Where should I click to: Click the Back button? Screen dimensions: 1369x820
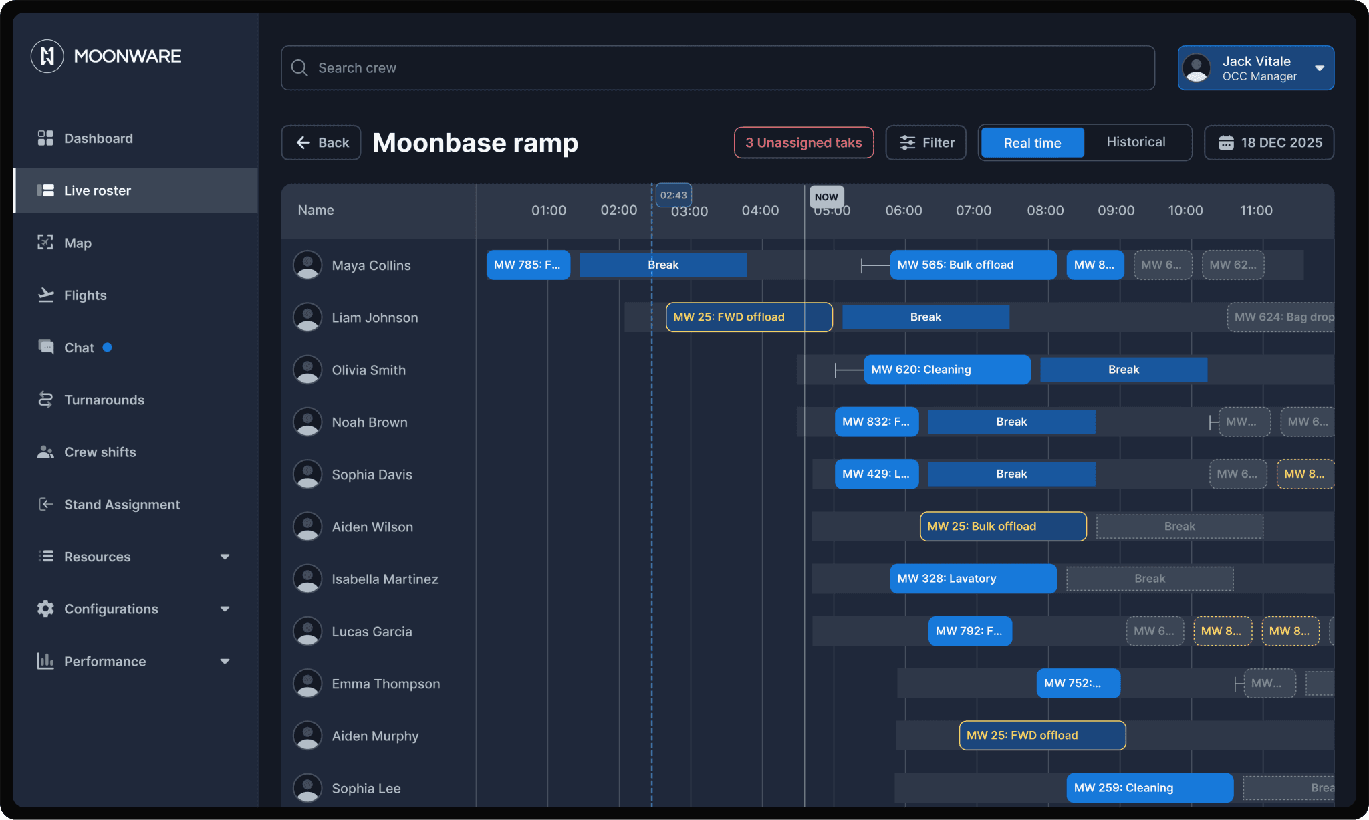pos(322,143)
